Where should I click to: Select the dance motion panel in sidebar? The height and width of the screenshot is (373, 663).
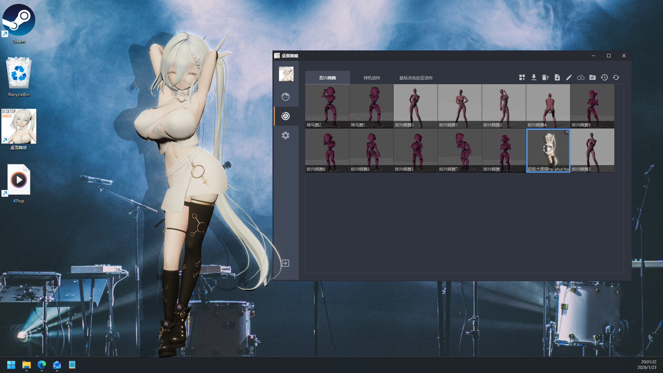click(x=285, y=116)
